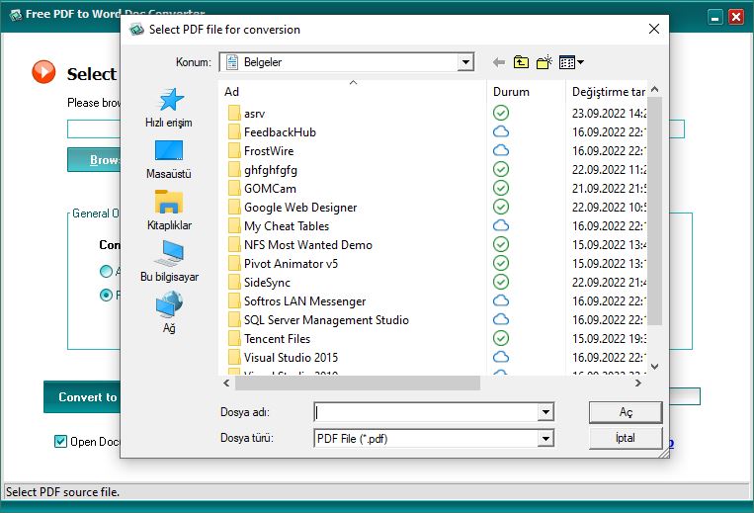Select the GOMCam folder icon
The height and width of the screenshot is (513, 754).
point(234,188)
